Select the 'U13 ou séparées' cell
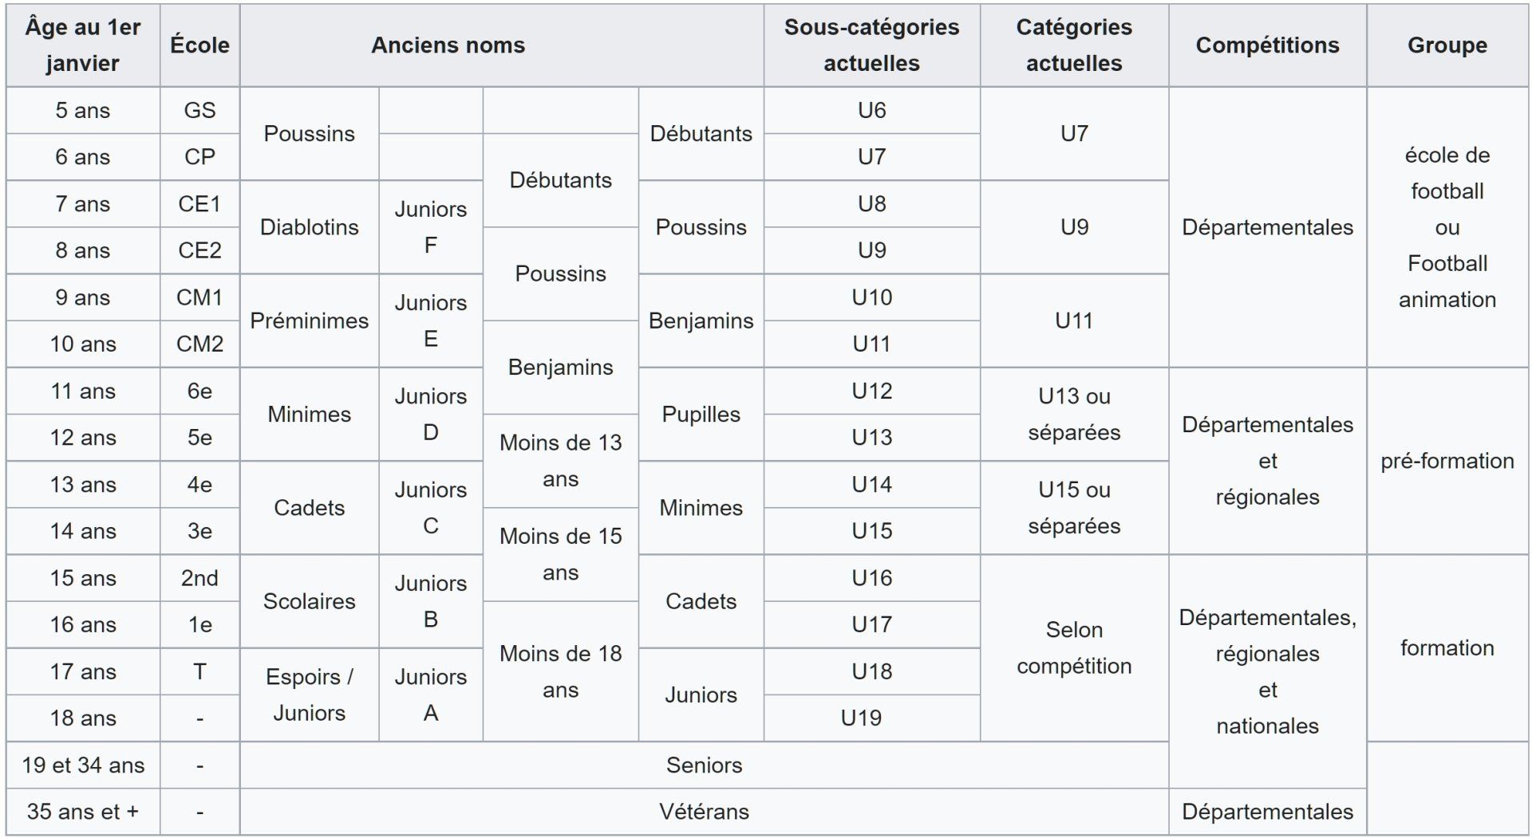 tap(1074, 415)
